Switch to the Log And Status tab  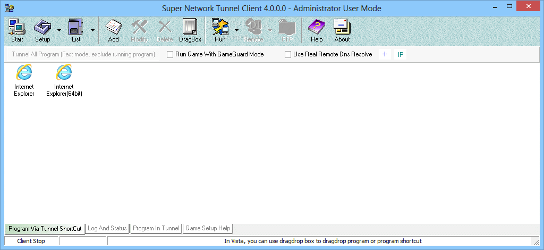[107, 228]
